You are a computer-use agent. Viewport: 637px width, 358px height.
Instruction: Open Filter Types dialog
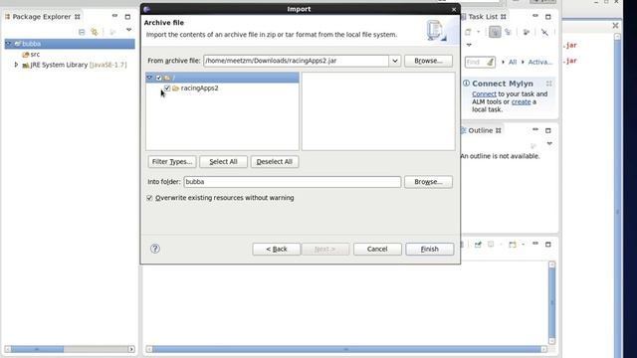click(x=172, y=161)
